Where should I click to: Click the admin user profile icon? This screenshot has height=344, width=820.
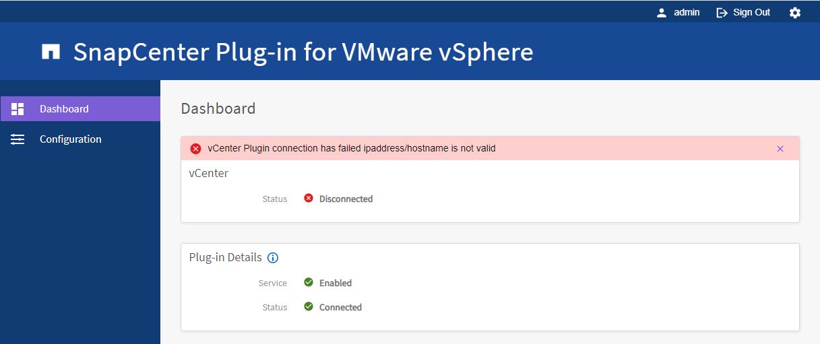[x=662, y=13]
